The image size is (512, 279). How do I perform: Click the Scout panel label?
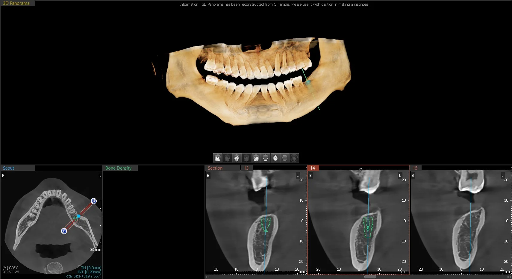[x=8, y=168]
